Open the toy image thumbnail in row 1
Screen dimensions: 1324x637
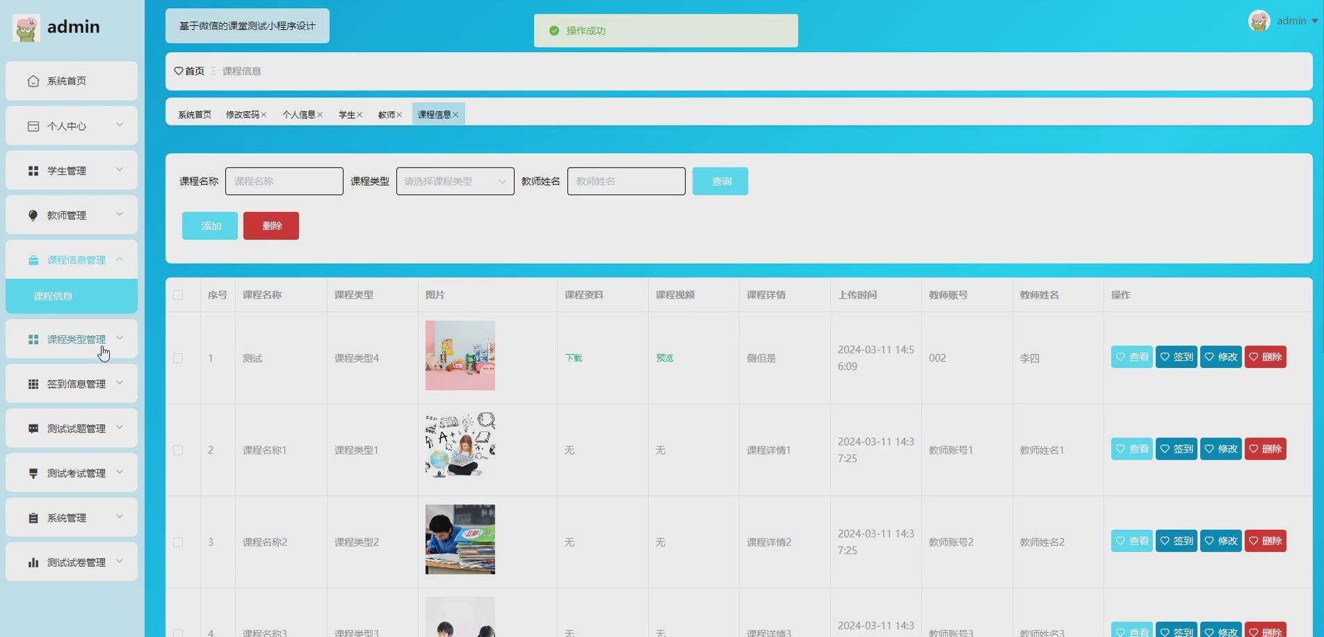coord(460,355)
